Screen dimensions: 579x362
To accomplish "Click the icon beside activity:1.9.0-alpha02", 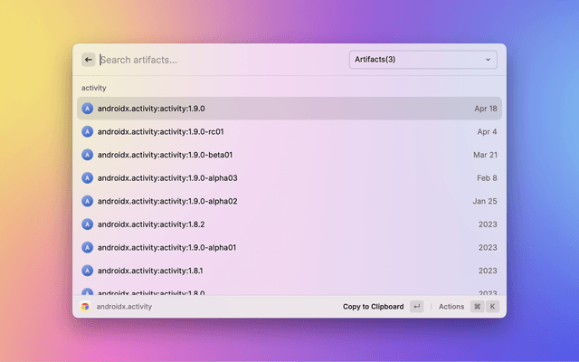I will [88, 201].
